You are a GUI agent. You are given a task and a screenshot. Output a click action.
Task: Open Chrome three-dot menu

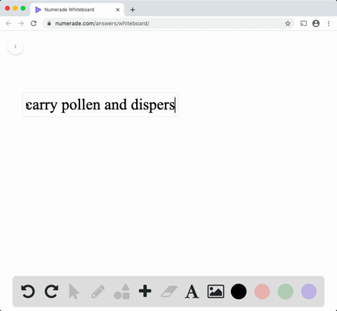(329, 23)
